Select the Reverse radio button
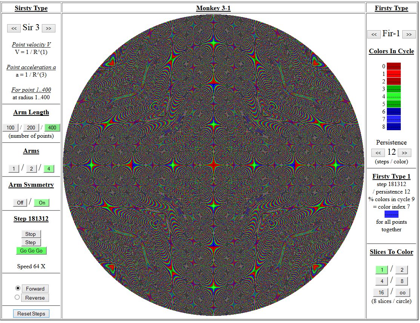Image resolution: width=420 pixels, height=323 pixels. tap(17, 297)
